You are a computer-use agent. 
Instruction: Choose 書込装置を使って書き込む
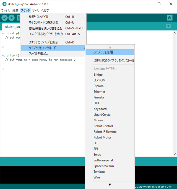coord(53,28)
